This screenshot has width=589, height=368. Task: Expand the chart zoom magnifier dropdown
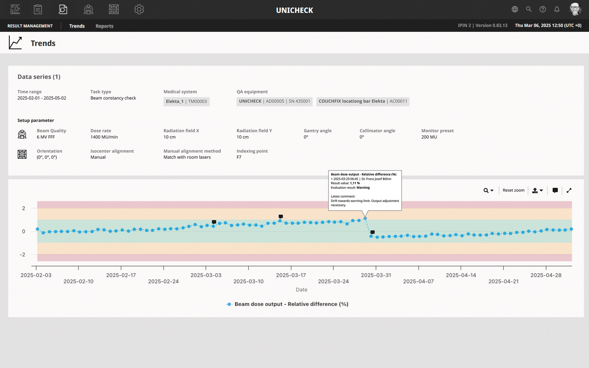(488, 190)
